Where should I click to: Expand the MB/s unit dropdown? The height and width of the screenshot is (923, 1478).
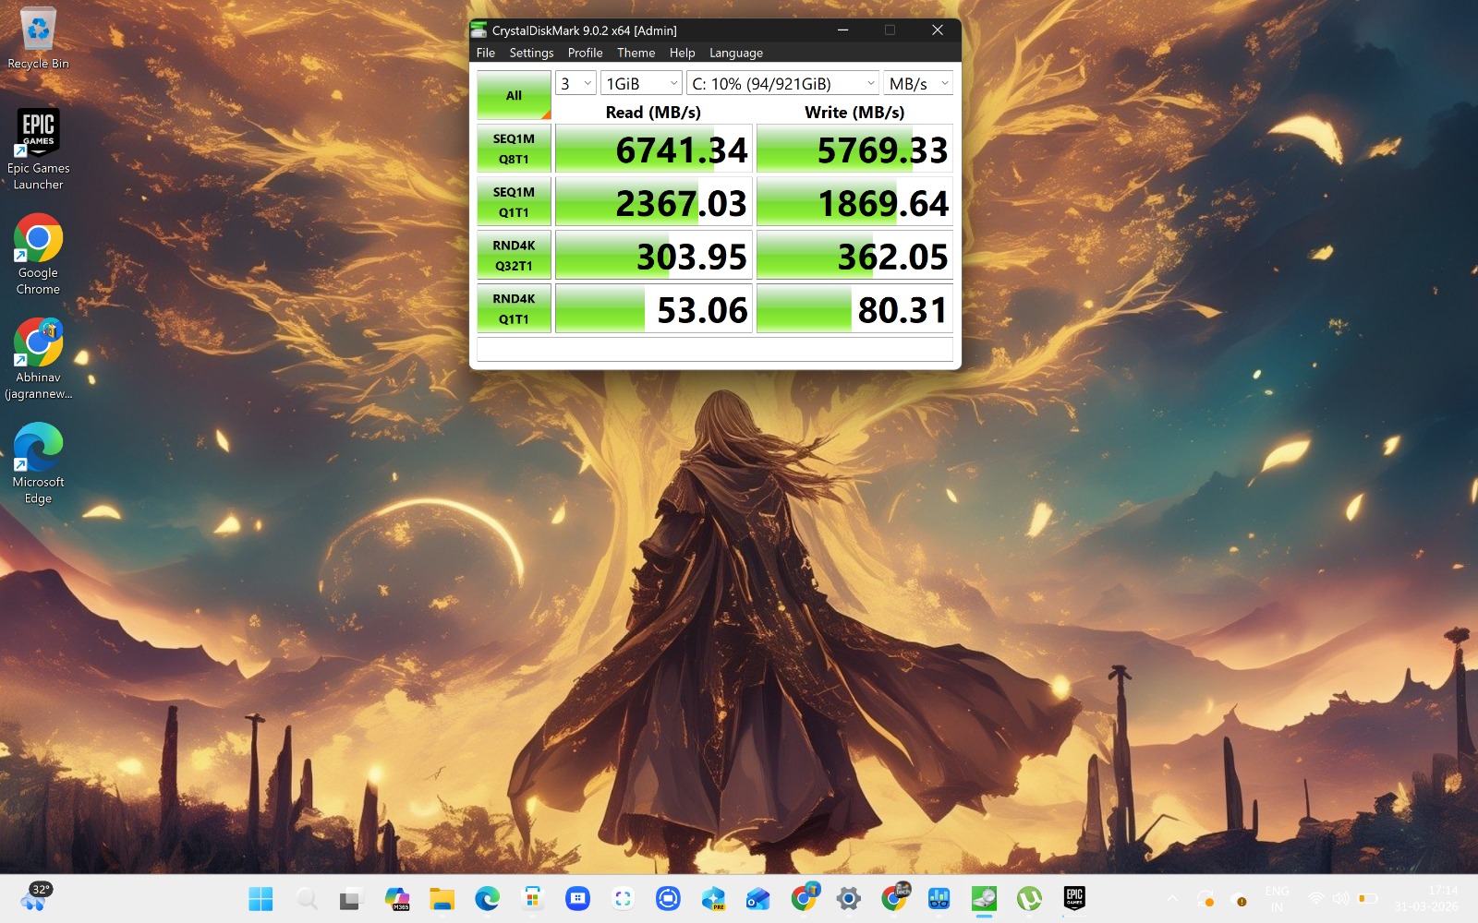tap(917, 83)
